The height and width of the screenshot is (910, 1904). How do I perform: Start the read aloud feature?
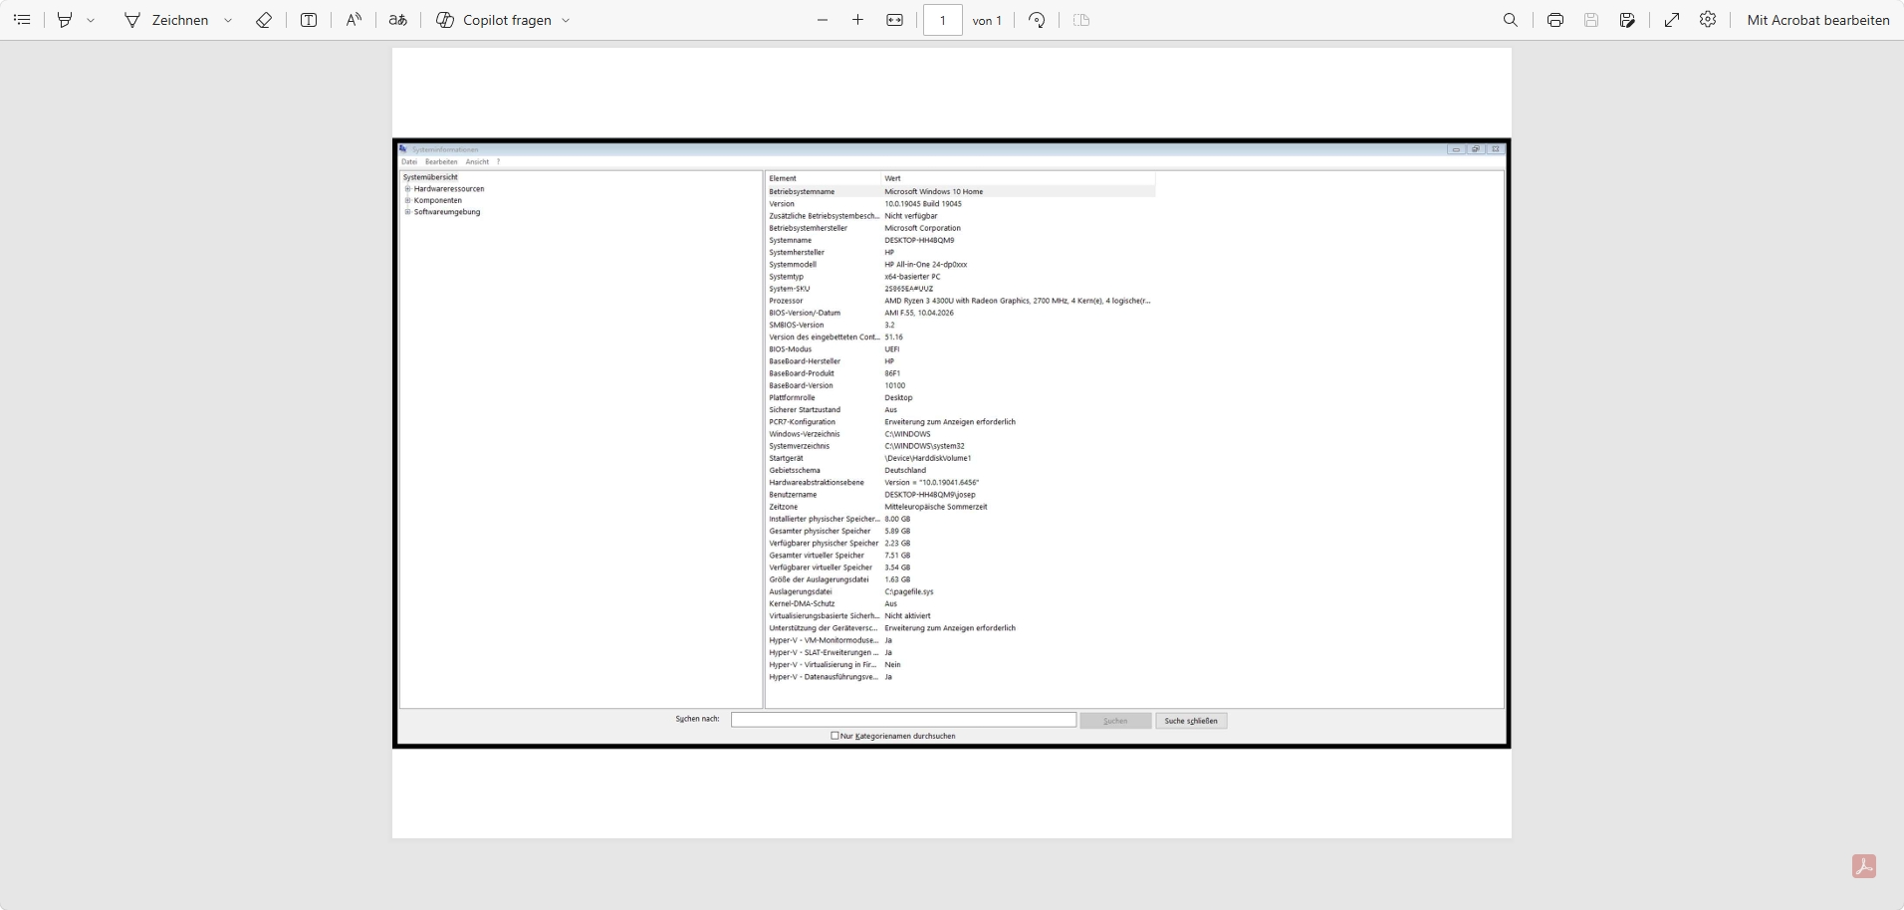coord(354,20)
